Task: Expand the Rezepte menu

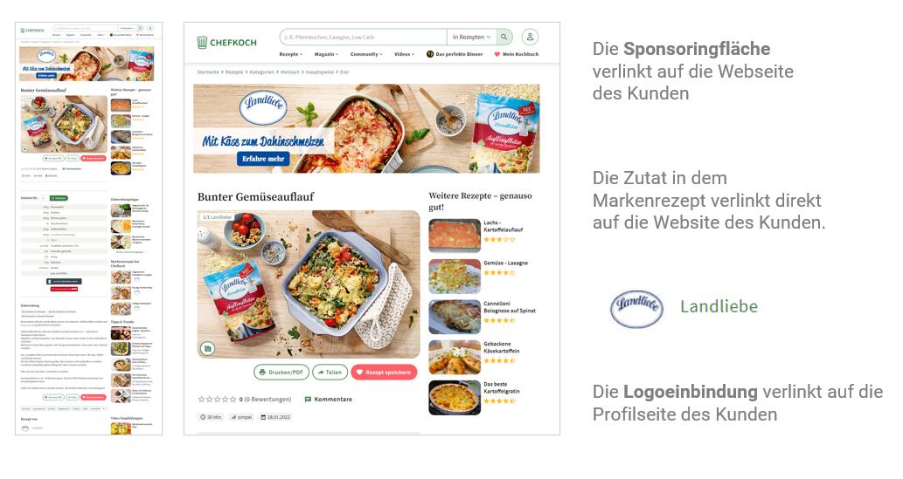Action: (x=291, y=54)
